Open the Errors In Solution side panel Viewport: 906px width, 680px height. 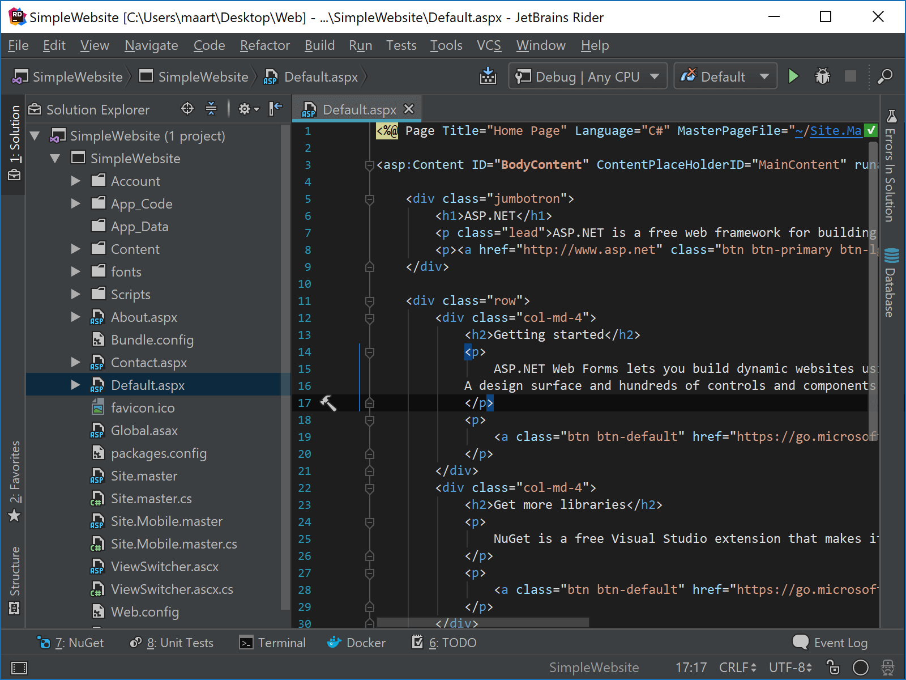tap(891, 165)
